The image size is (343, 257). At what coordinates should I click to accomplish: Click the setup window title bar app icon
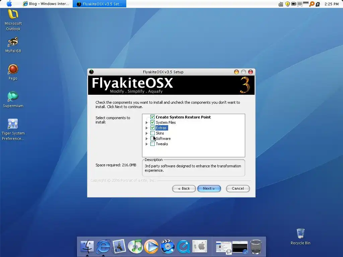(x=91, y=72)
